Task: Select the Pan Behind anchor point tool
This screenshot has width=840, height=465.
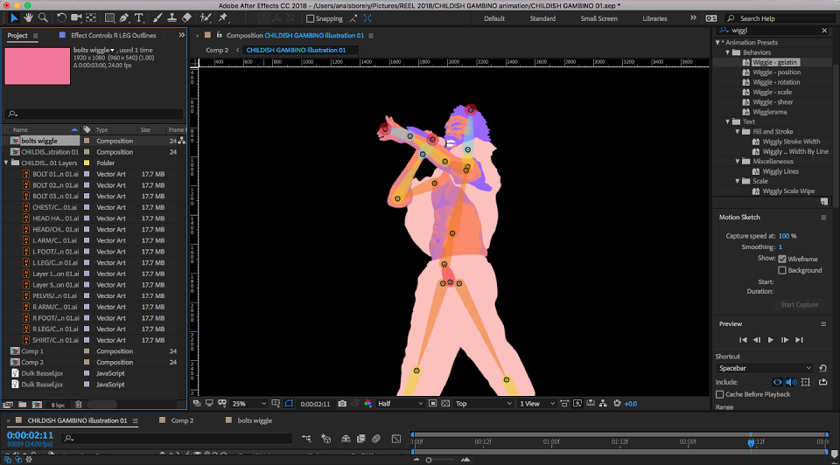Action: click(91, 18)
